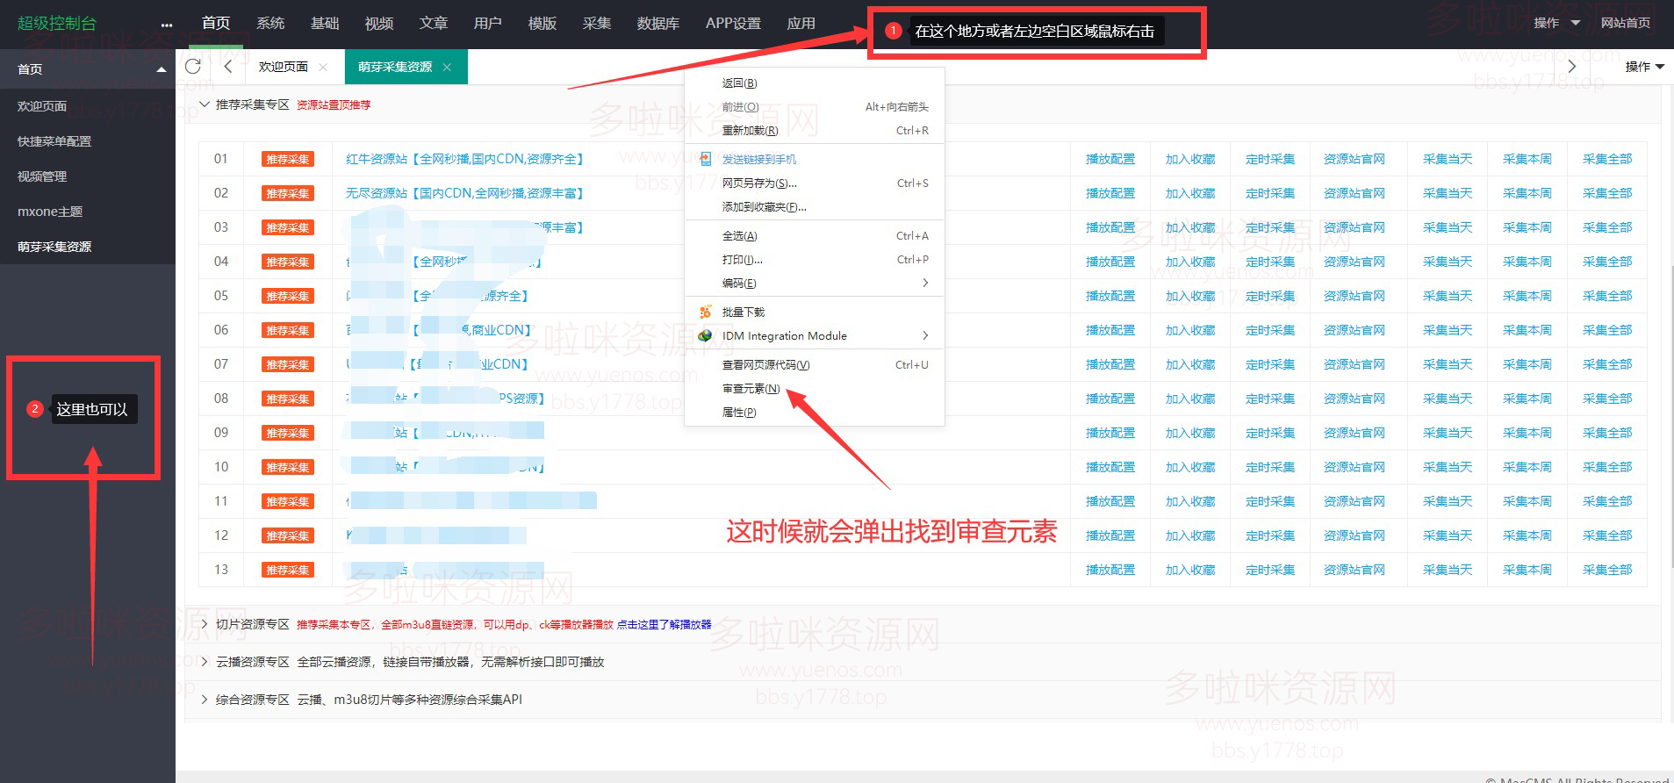Open the three-dots menu beside 超级控制台
The height and width of the screenshot is (783, 1674).
click(167, 25)
